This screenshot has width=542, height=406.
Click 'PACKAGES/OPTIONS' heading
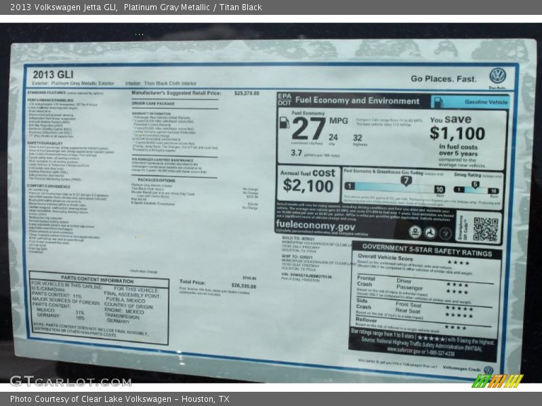click(x=157, y=180)
